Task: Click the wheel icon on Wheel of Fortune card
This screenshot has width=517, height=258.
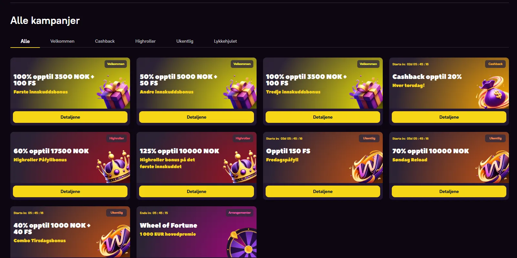Action: (x=242, y=243)
